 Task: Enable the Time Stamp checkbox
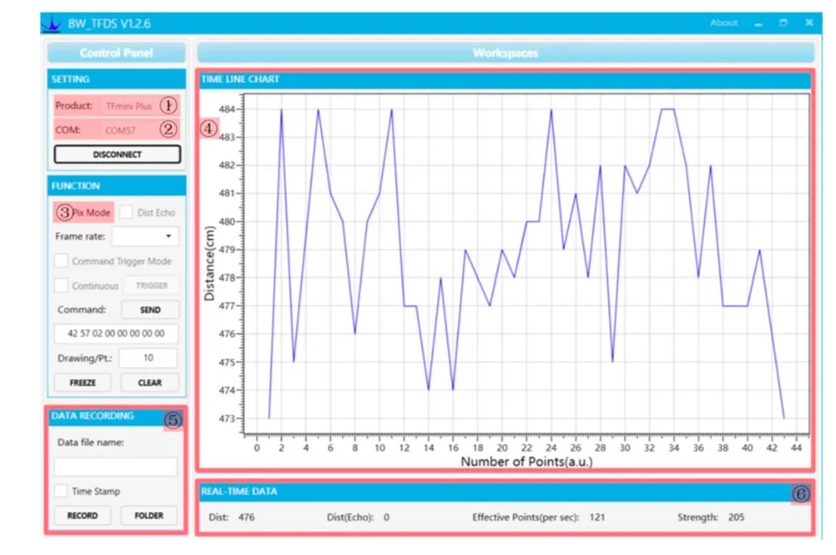pyautogui.click(x=62, y=491)
